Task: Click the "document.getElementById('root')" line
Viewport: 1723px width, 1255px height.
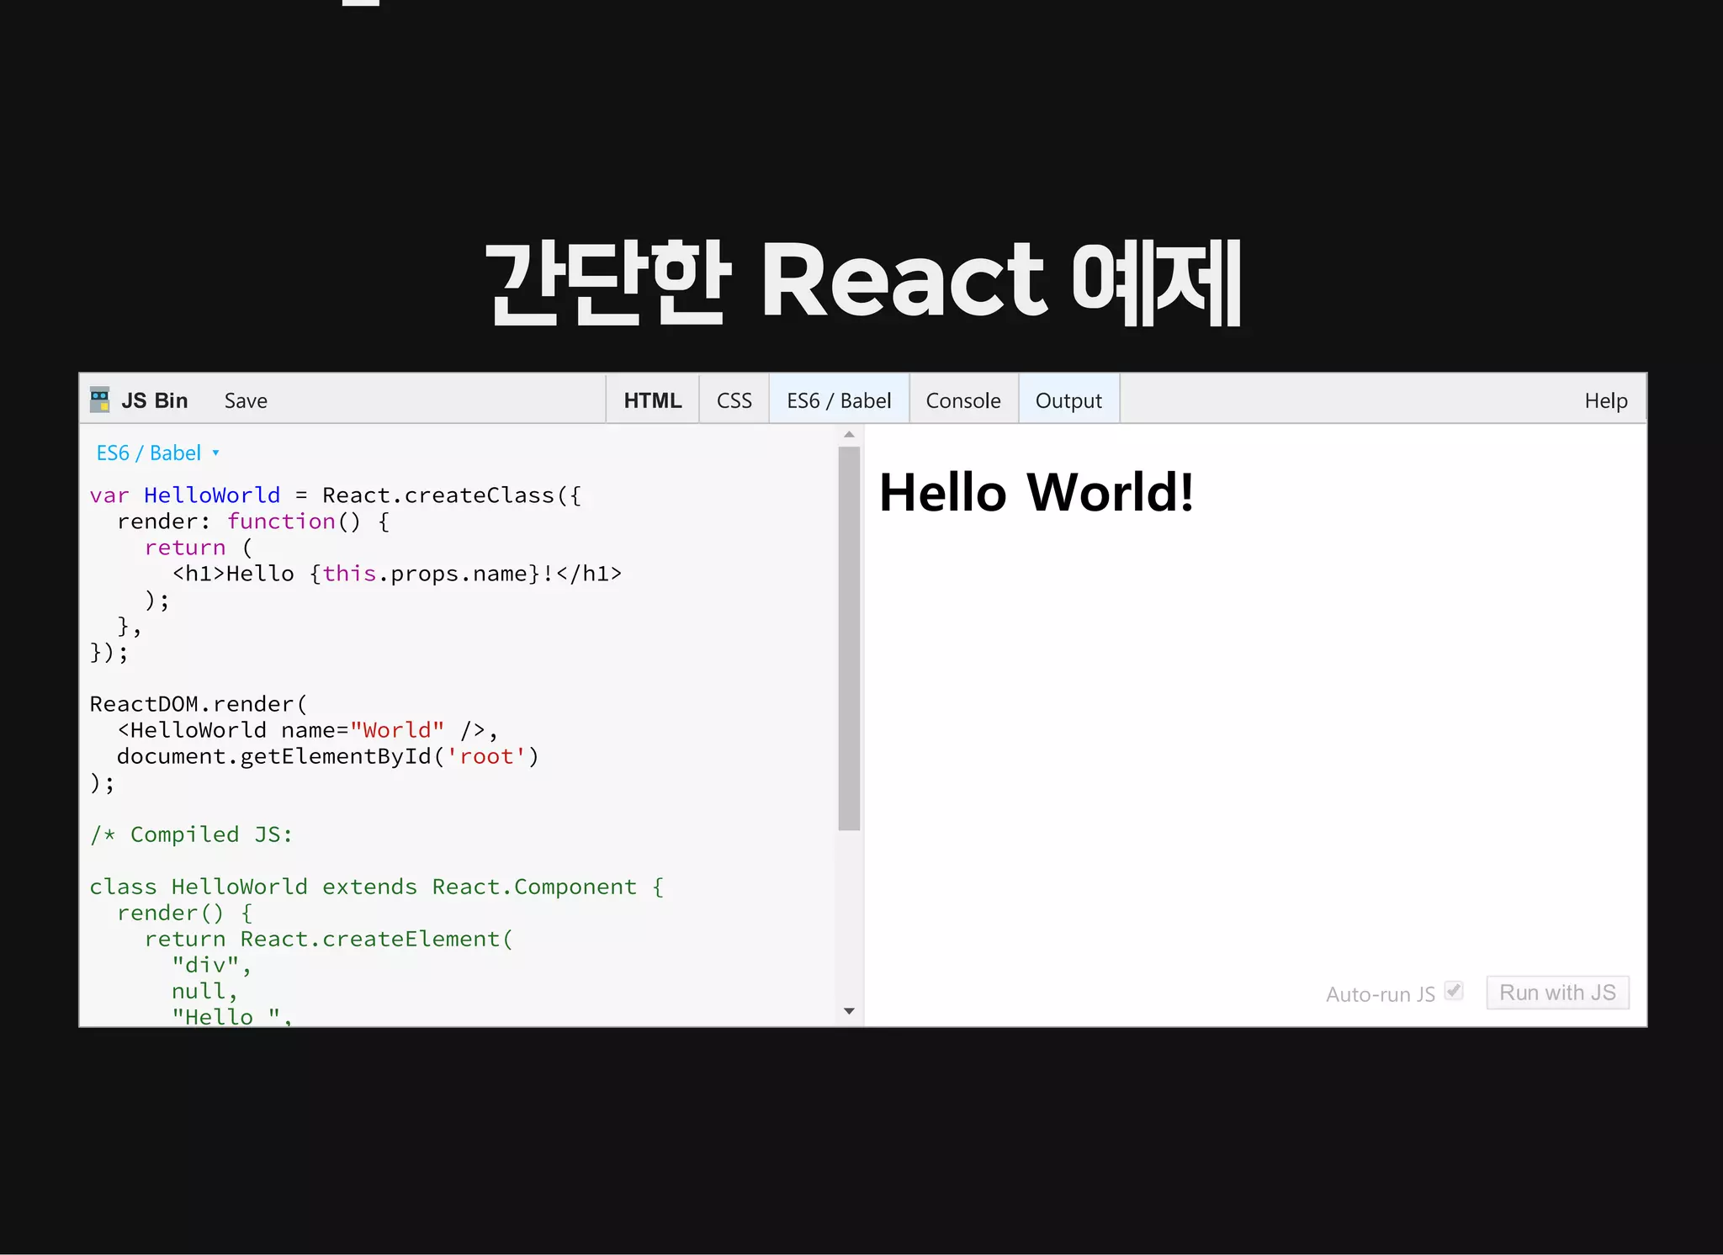Action: pyautogui.click(x=328, y=756)
